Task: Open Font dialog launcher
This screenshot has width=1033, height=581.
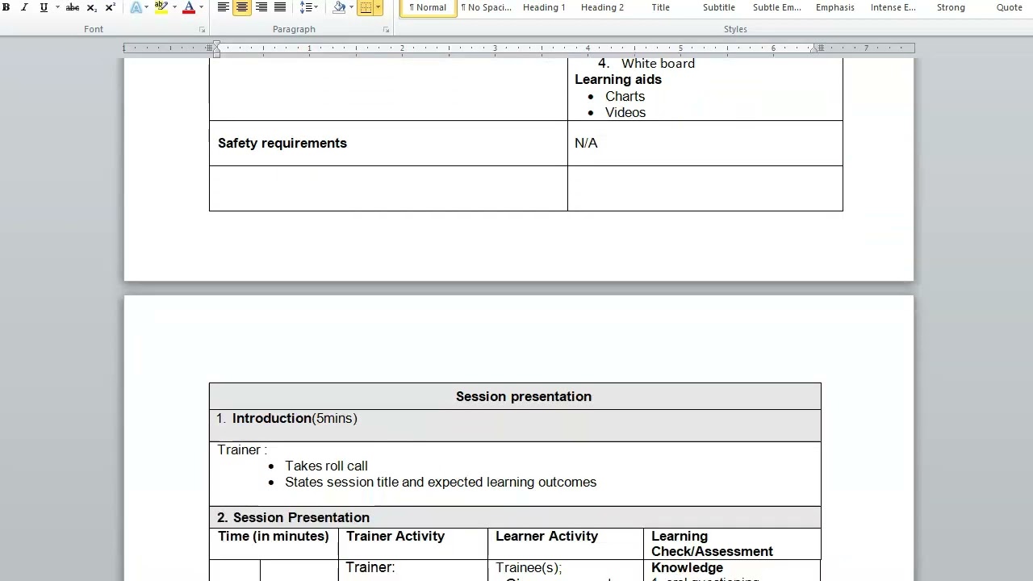Action: pos(202,30)
